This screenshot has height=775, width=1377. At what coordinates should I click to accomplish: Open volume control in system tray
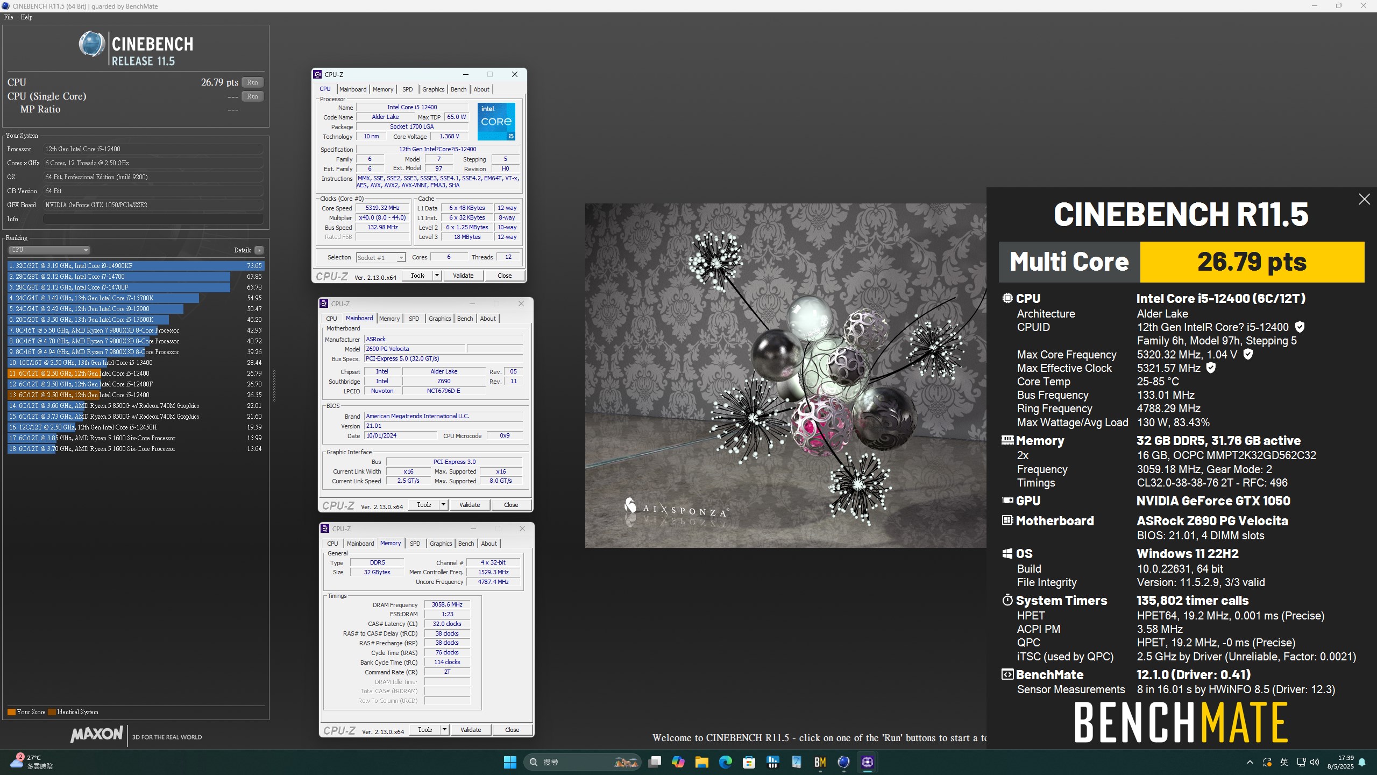pos(1315,762)
